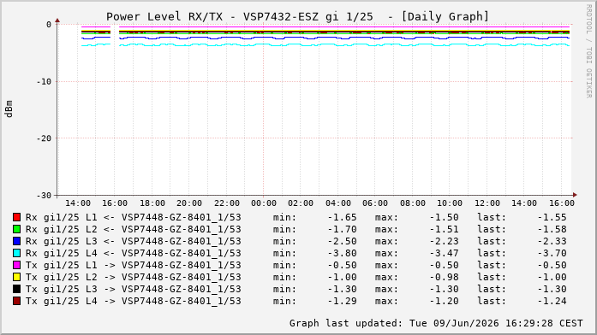This screenshot has height=335, width=597.
Task: Click the Tx L2 max value -0.98
Action: (444, 277)
